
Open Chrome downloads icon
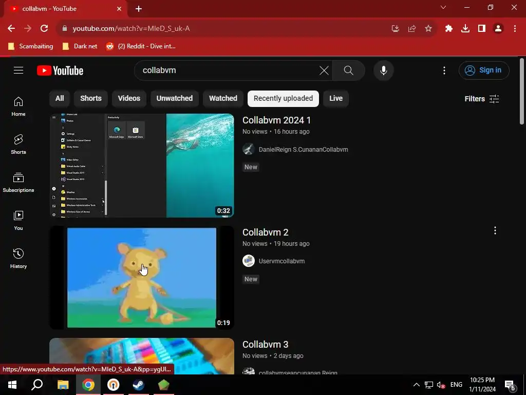pyautogui.click(x=465, y=29)
